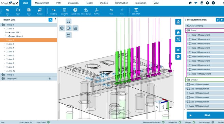Click the fit-to-view target icon
The width and height of the screenshot is (224, 124).
178,39
